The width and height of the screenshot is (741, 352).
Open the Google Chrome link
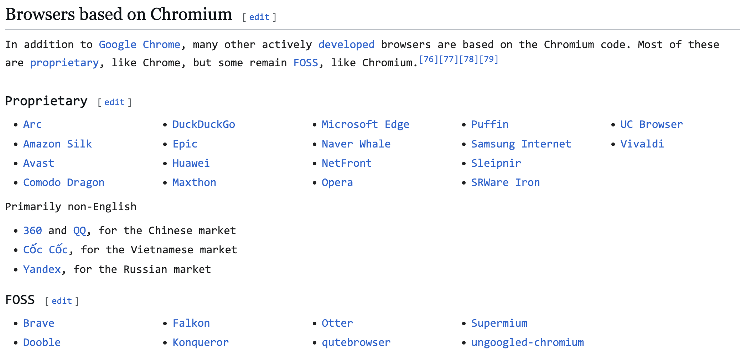[x=139, y=45]
